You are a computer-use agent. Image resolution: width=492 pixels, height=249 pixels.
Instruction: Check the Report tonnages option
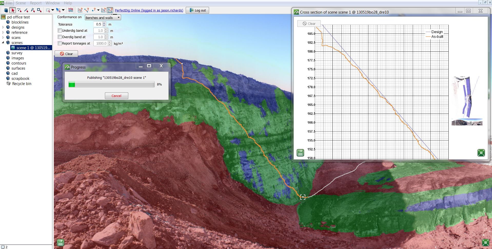(60, 43)
